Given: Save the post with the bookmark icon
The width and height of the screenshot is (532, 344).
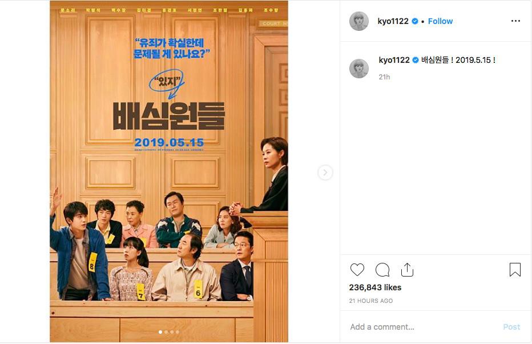Looking at the screenshot, I should point(515,270).
